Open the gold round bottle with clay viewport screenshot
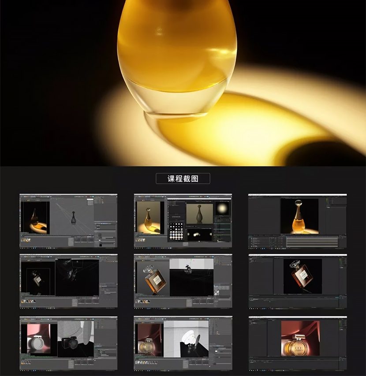The image size is (366, 376). (183, 343)
